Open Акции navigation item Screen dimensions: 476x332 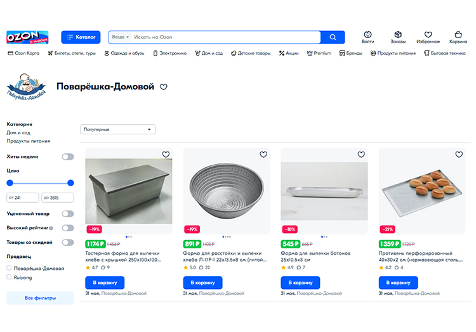click(x=289, y=53)
